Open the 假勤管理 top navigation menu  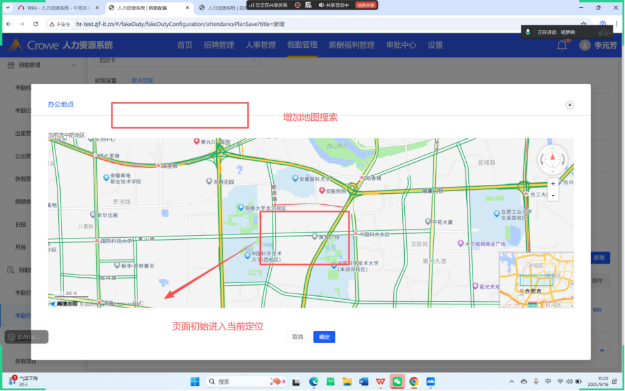303,45
